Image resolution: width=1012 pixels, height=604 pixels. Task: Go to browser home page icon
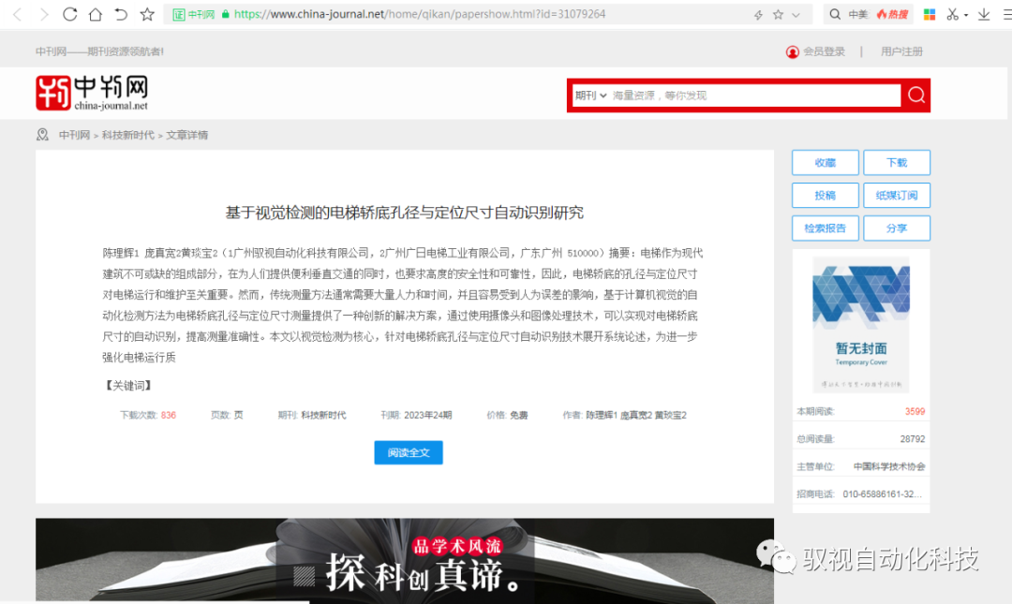coord(95,14)
